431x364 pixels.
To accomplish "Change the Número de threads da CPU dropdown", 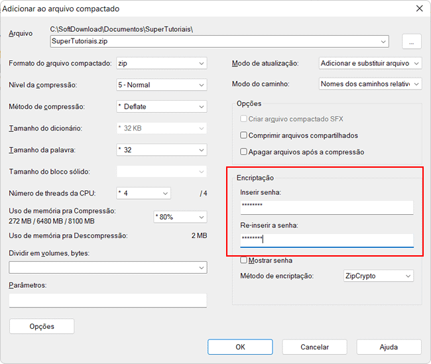I will pos(166,194).
